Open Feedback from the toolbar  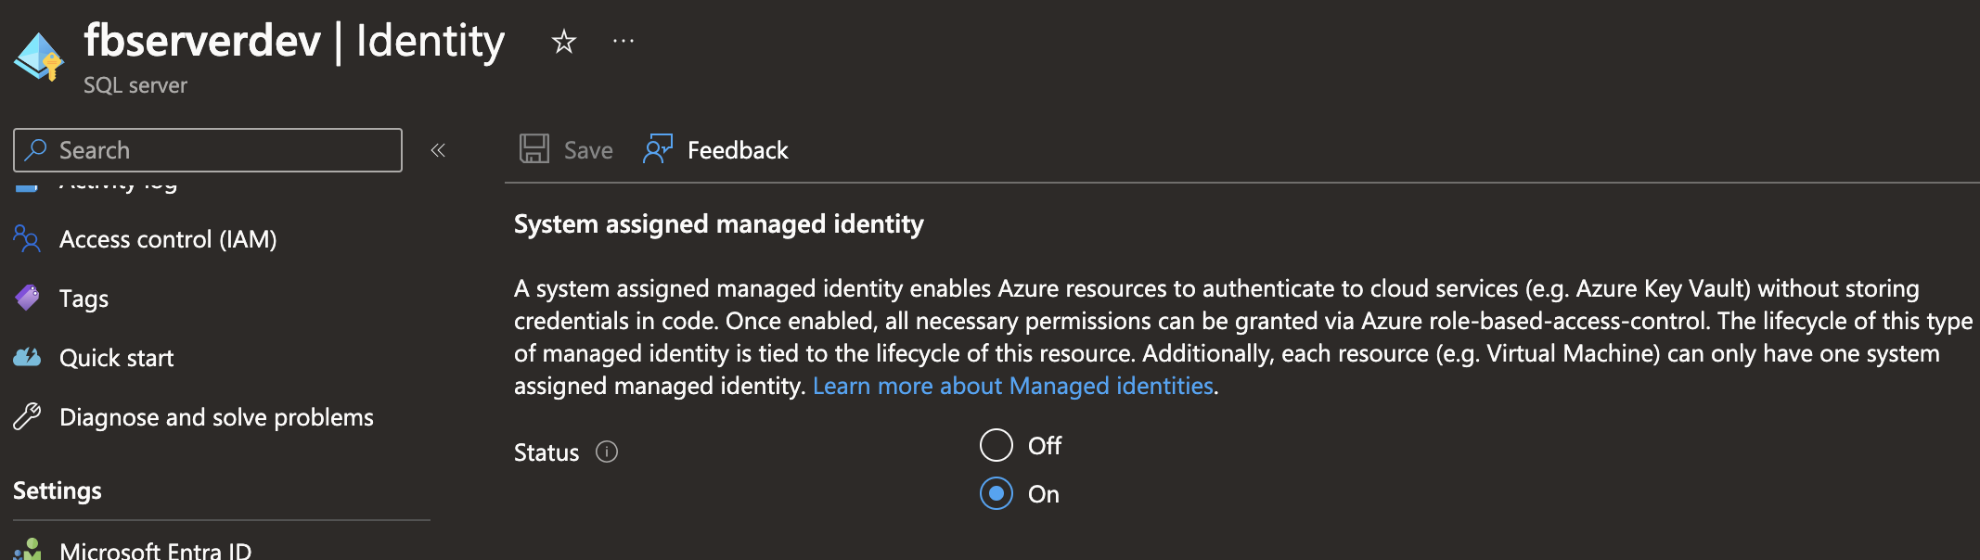738,150
